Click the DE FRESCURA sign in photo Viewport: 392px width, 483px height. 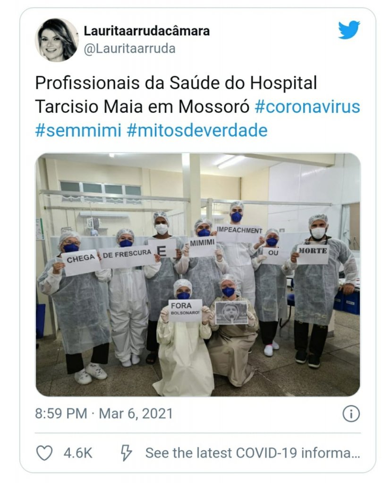tap(127, 256)
